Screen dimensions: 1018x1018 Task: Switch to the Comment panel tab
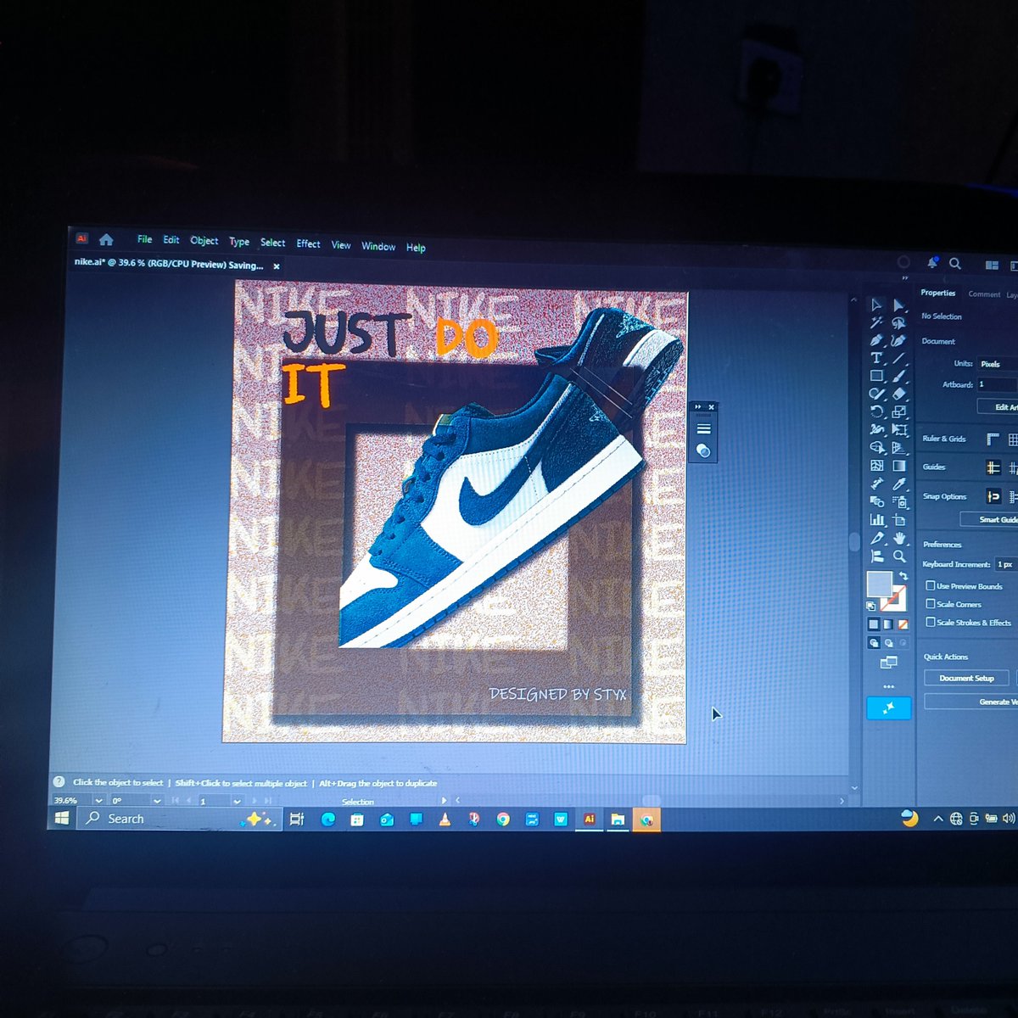click(984, 294)
